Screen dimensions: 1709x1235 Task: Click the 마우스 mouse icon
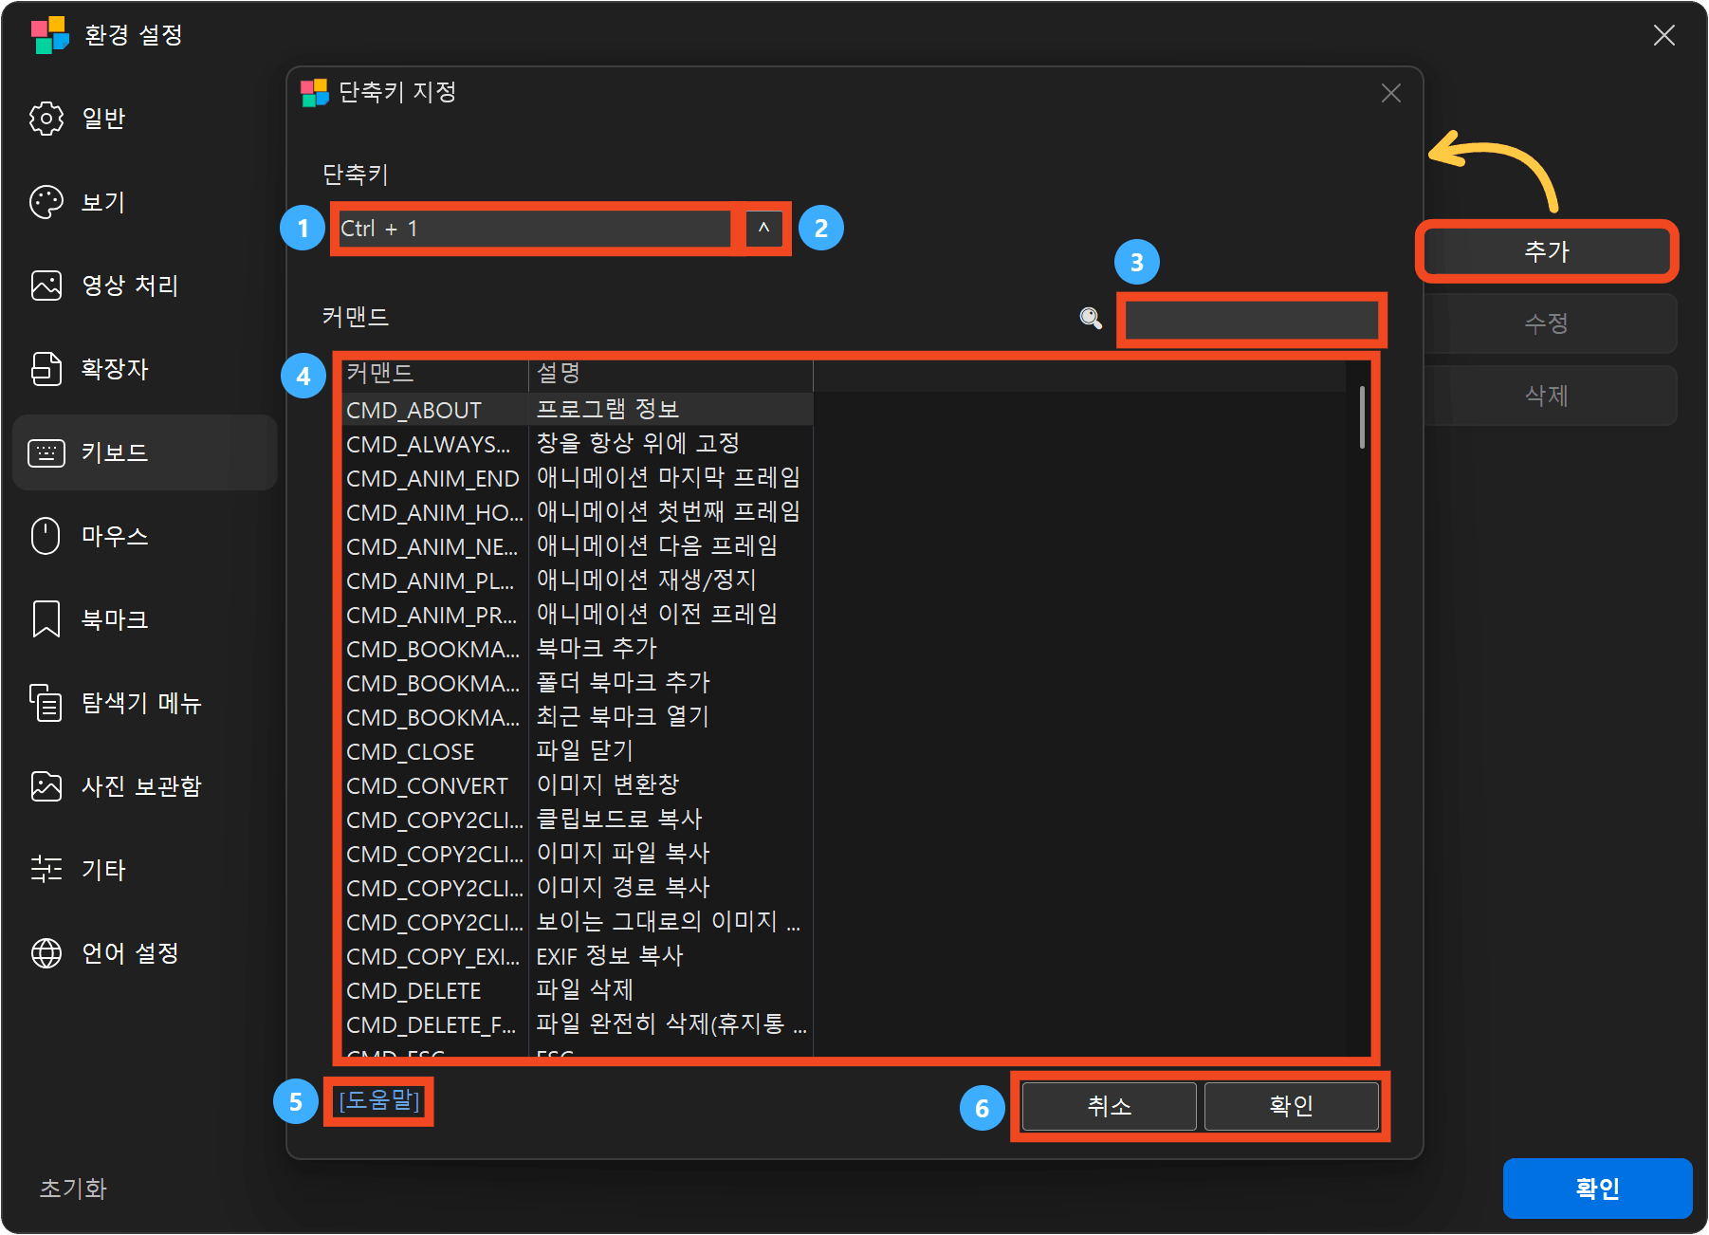coord(46,536)
